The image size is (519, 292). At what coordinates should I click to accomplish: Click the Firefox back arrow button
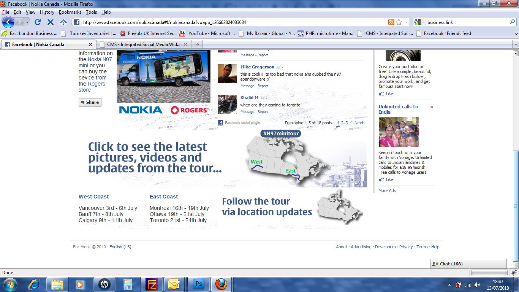pos(8,22)
